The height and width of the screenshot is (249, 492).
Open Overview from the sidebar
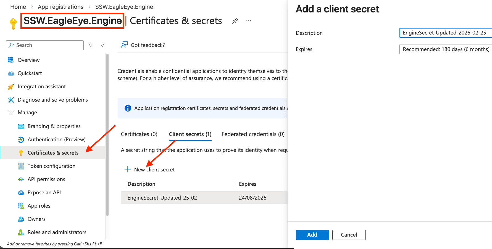tap(28, 60)
